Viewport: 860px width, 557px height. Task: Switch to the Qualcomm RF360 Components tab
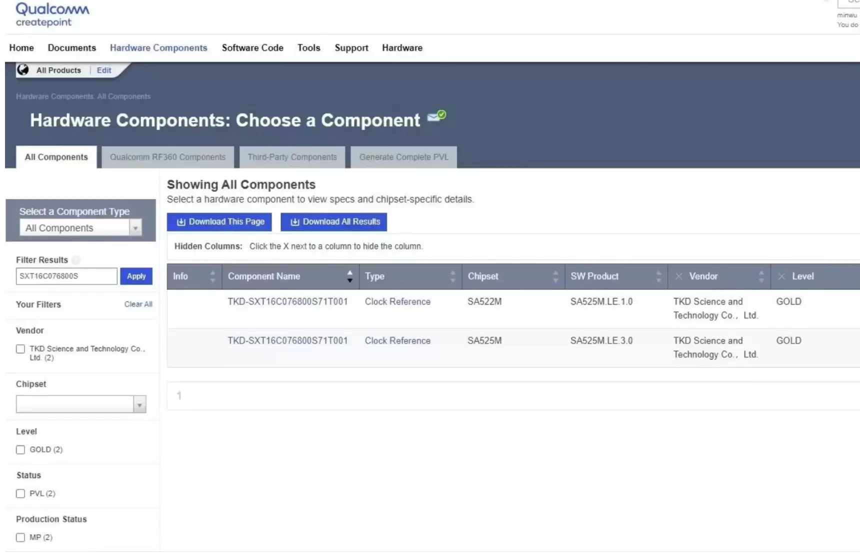tap(168, 157)
